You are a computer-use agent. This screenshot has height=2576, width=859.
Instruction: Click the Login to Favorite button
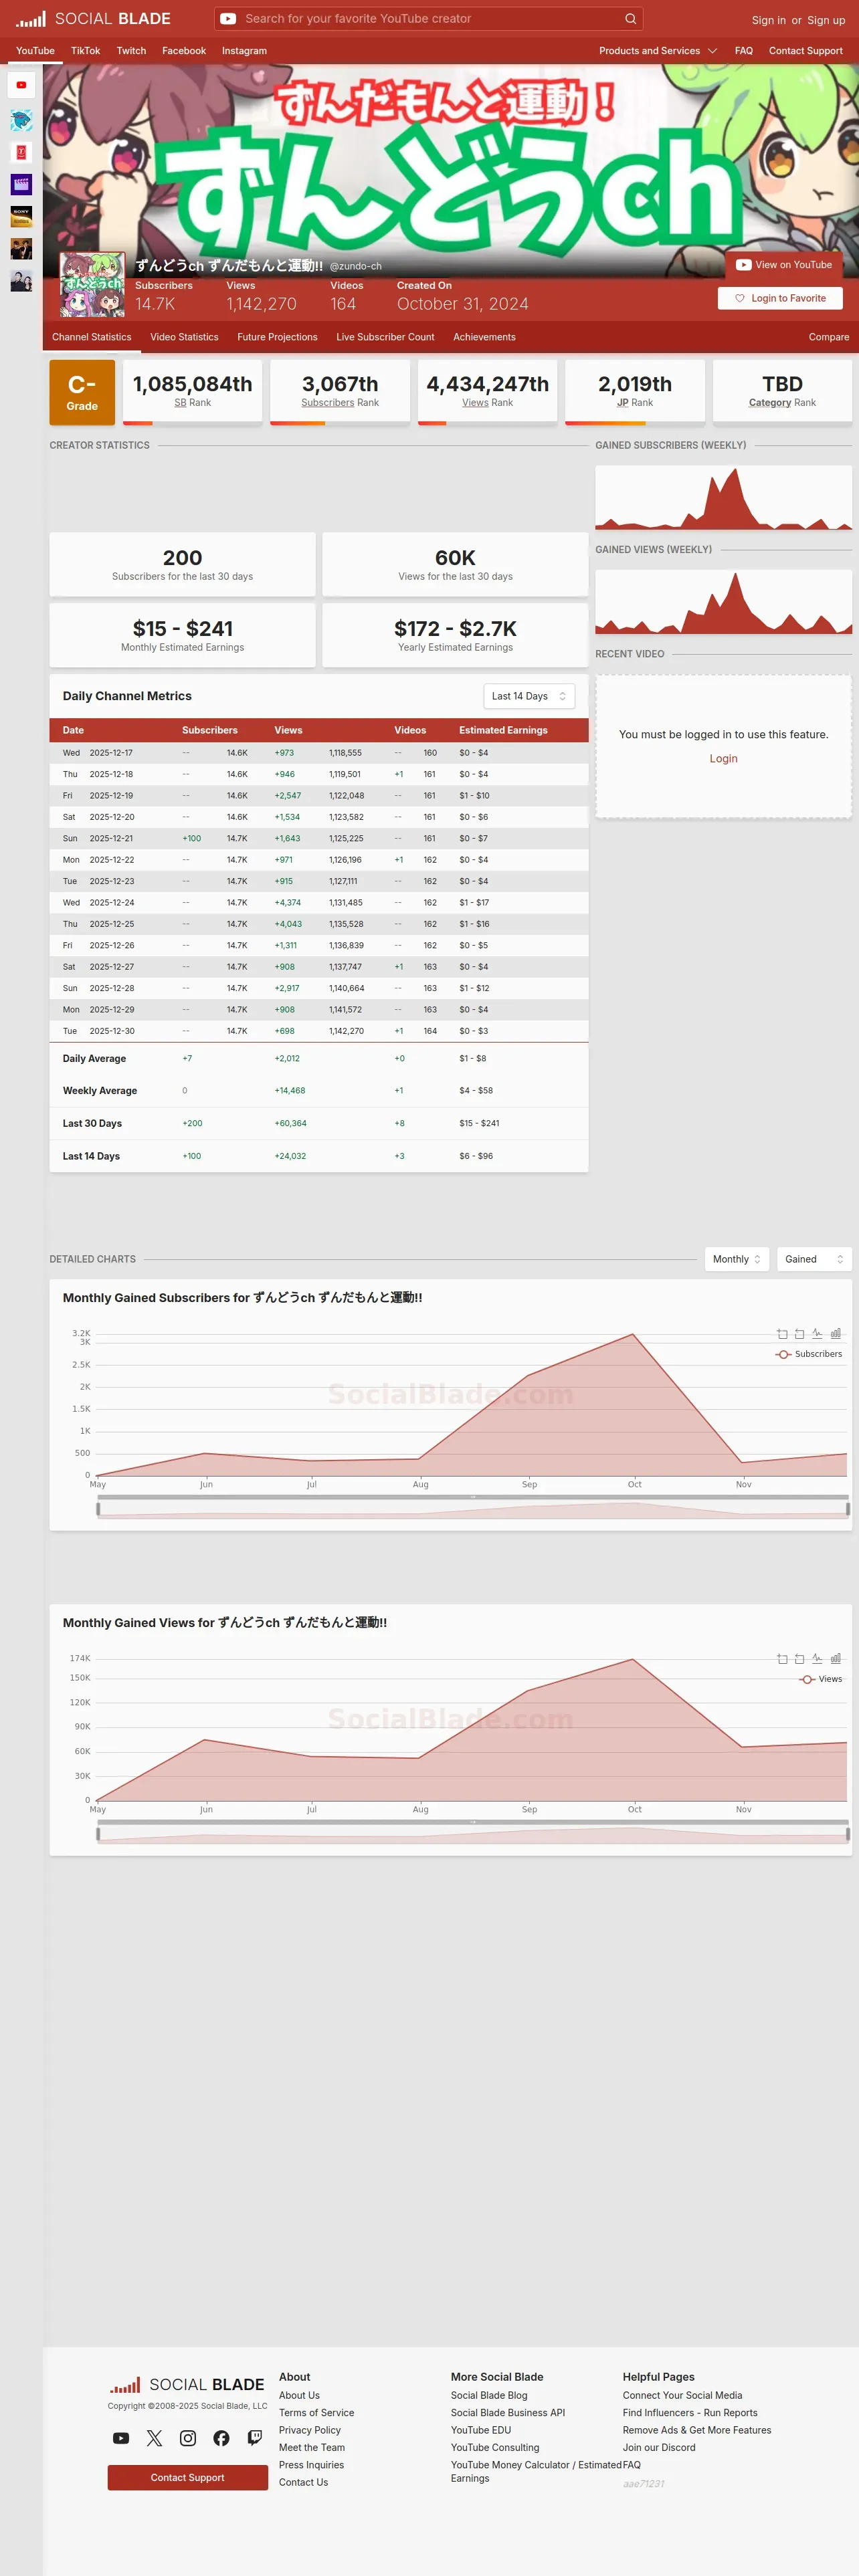780,298
